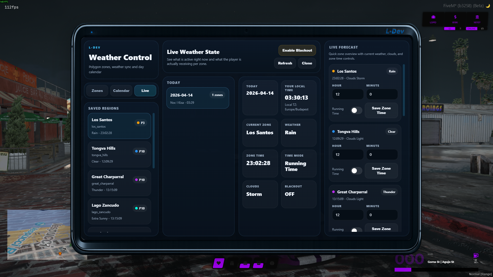
Task: Switch to the Calendar tab
Action: click(121, 91)
